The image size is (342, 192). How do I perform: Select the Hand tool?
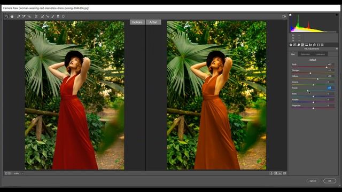[x=12, y=17]
